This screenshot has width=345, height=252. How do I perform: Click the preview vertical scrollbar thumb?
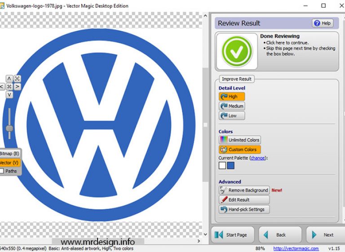pos(205,125)
